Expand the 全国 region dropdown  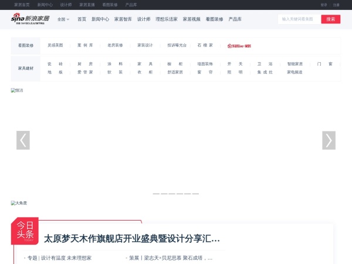[63, 19]
